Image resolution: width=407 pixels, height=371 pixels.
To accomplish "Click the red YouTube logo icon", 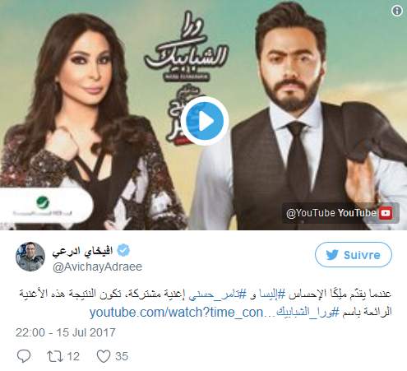I will [386, 213].
